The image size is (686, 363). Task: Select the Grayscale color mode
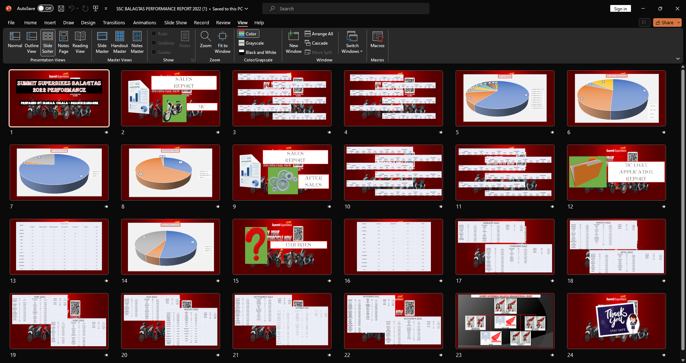pos(251,43)
